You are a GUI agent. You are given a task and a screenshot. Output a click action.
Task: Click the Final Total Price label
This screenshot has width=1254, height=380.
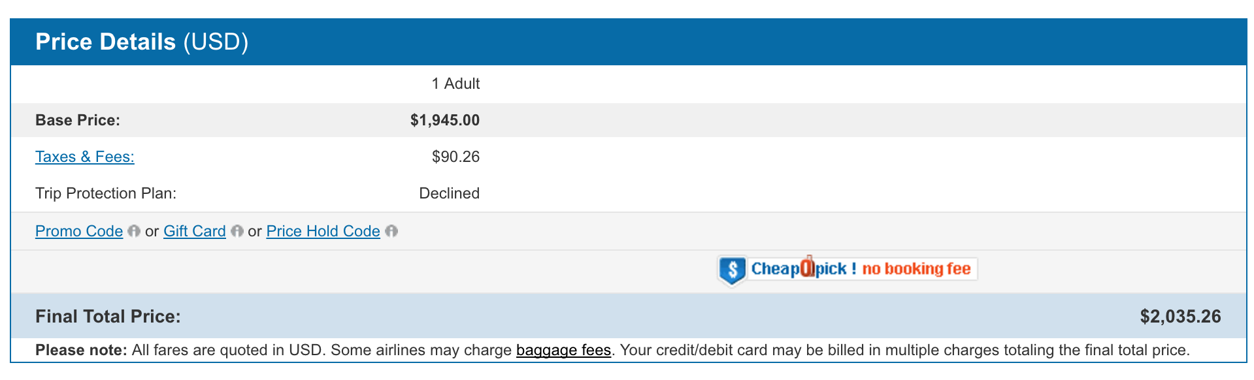[x=108, y=317]
